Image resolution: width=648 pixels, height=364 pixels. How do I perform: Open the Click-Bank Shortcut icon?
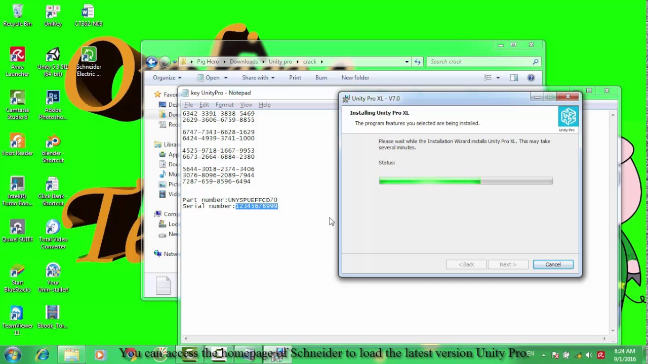coord(53,191)
